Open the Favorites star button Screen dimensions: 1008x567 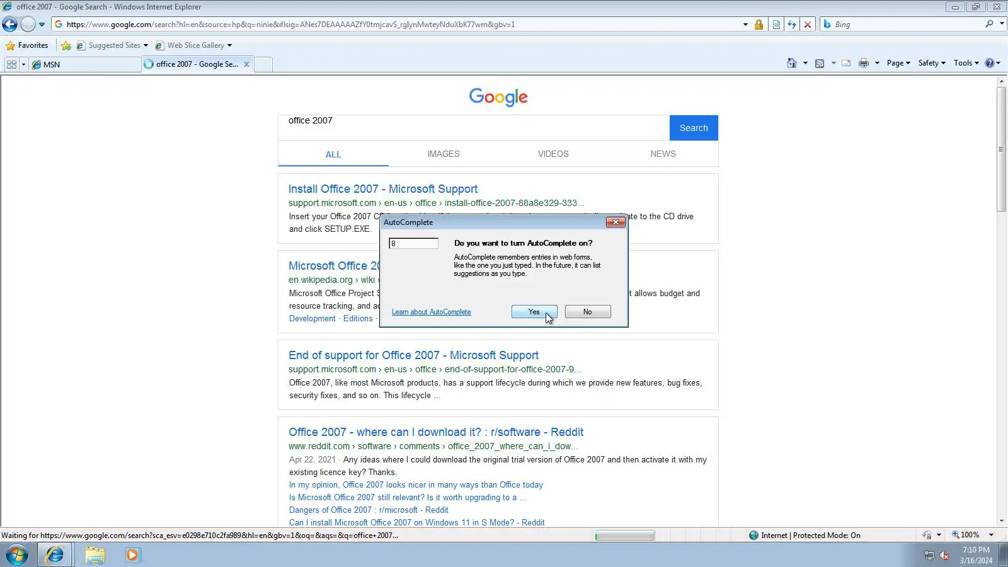(27, 45)
